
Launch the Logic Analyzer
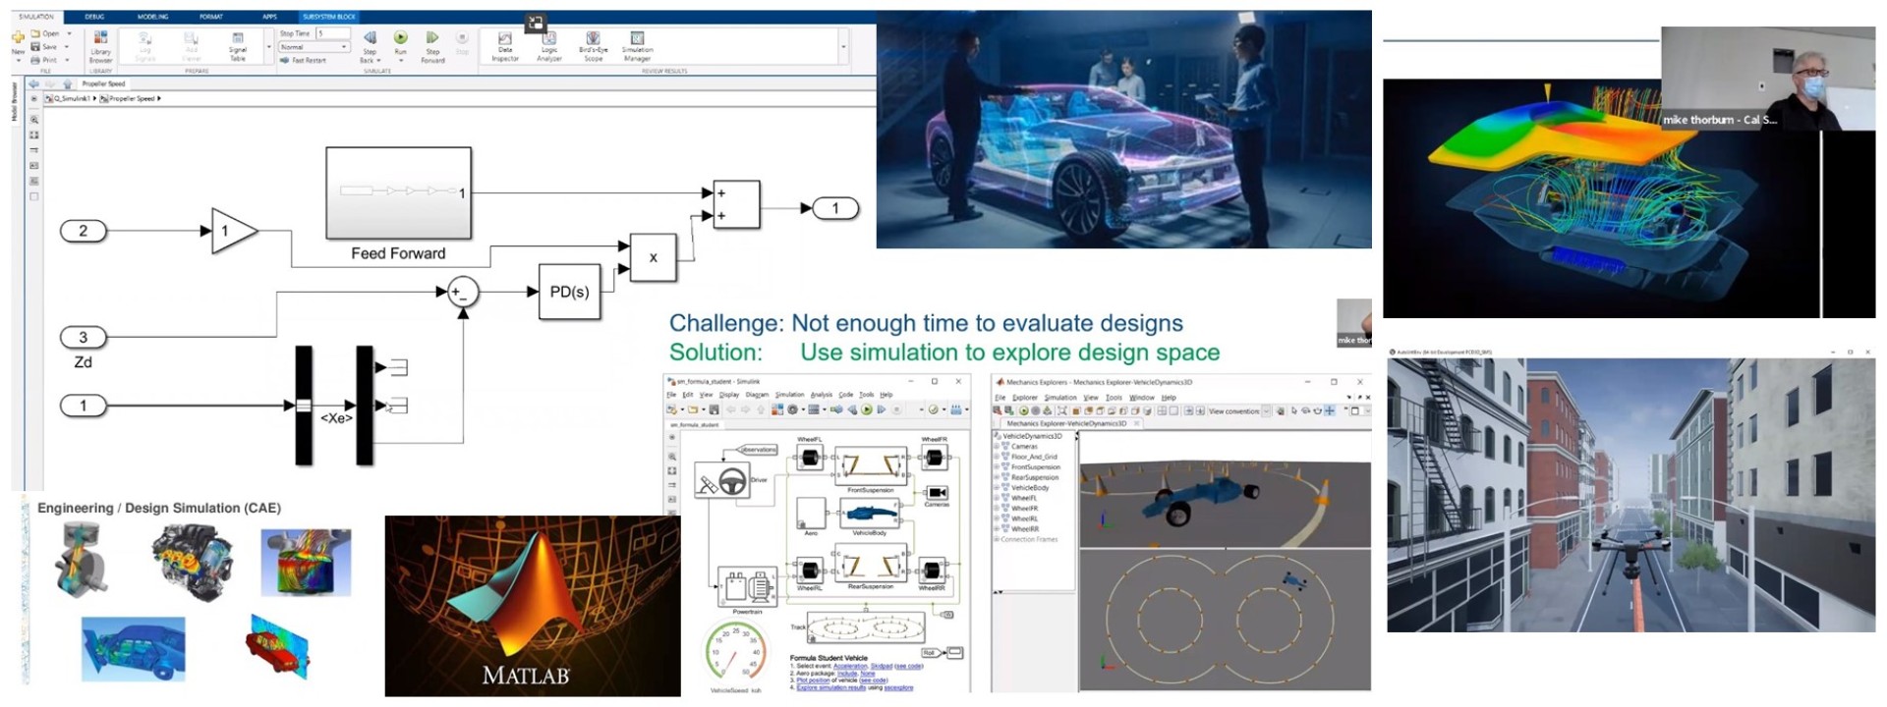pyautogui.click(x=549, y=47)
